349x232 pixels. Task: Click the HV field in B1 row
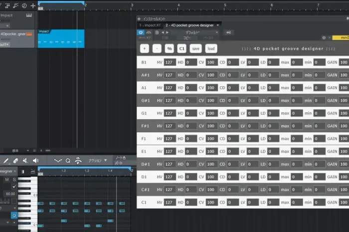170,62
